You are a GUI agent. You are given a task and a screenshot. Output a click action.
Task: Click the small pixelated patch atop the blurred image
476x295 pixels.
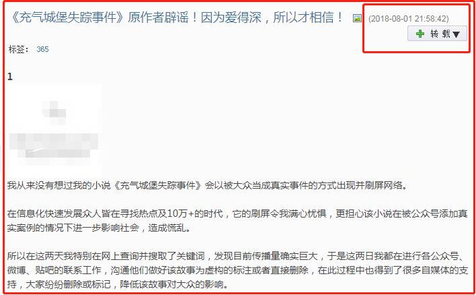point(54,112)
